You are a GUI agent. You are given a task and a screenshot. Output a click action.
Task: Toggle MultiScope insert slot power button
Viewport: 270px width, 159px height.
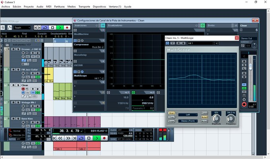coord(75,72)
